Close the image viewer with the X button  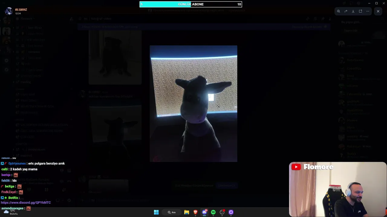378,11
